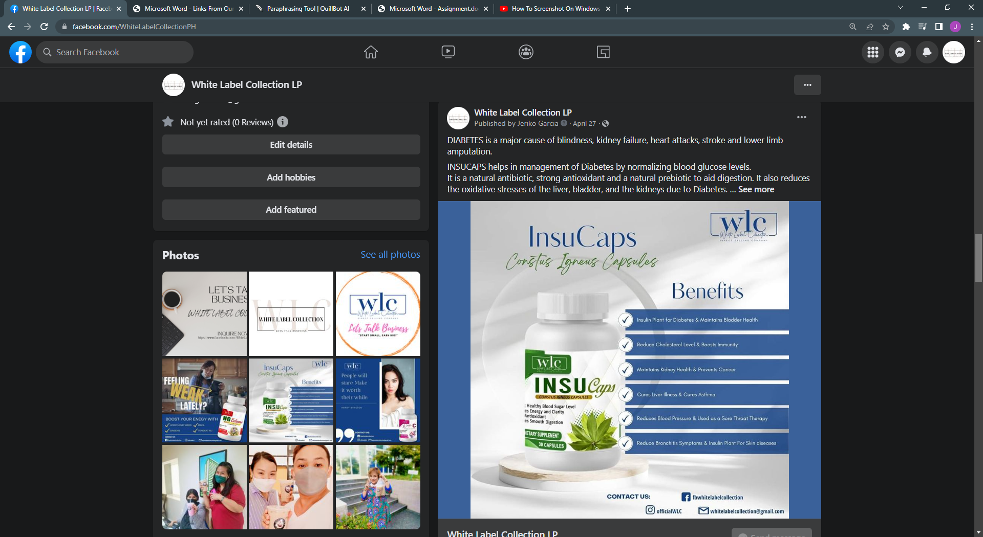This screenshot has width=983, height=537.
Task: Click the post author's profile picture
Action: pyautogui.click(x=458, y=118)
